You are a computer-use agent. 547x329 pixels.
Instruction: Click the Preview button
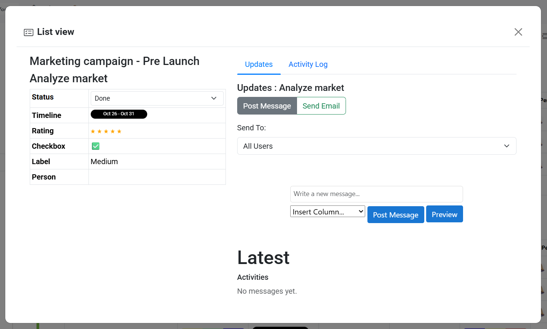tap(444, 214)
